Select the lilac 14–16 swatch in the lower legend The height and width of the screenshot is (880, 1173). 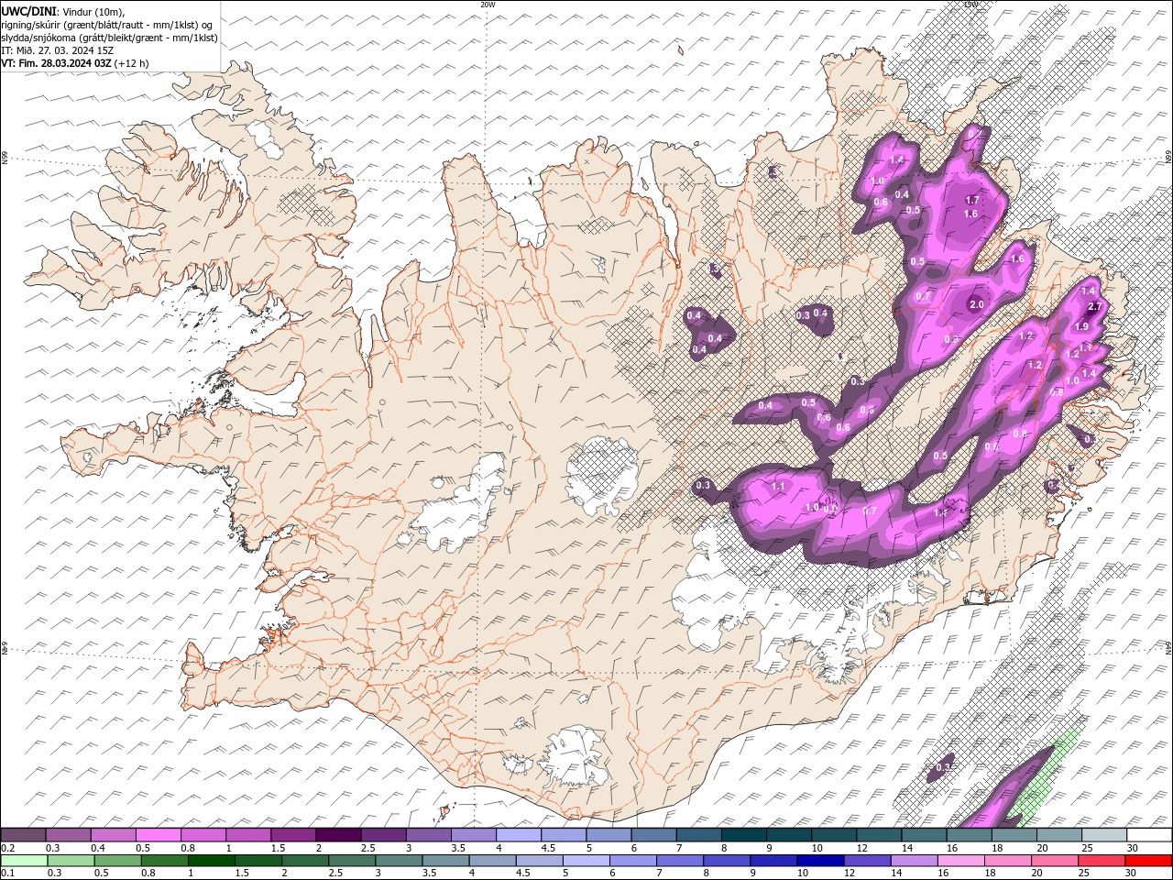tap(915, 861)
